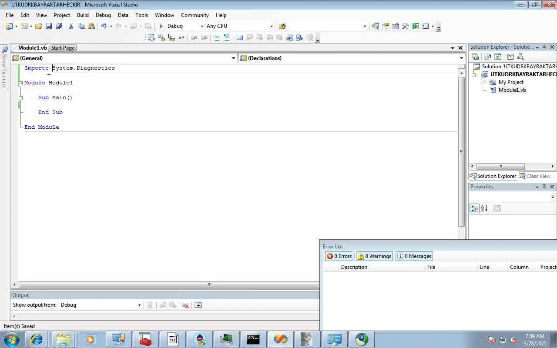Open the (Declarations) method name dropdown
This screenshot has width=557, height=348.
[x=461, y=58]
